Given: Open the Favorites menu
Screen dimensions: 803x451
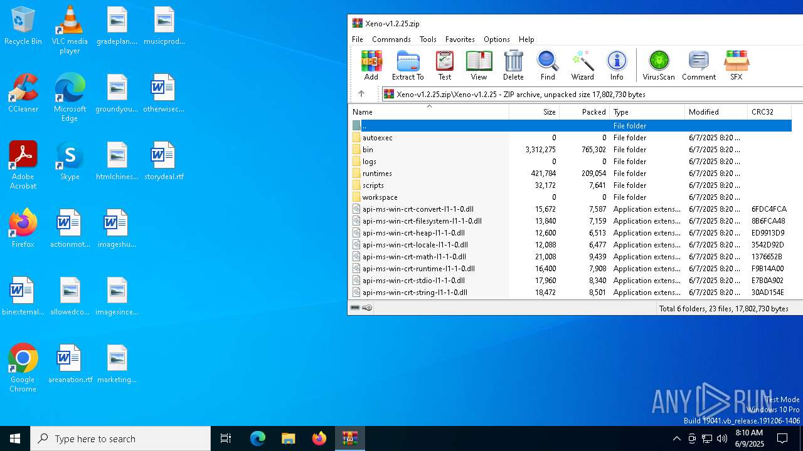Looking at the screenshot, I should 460,39.
